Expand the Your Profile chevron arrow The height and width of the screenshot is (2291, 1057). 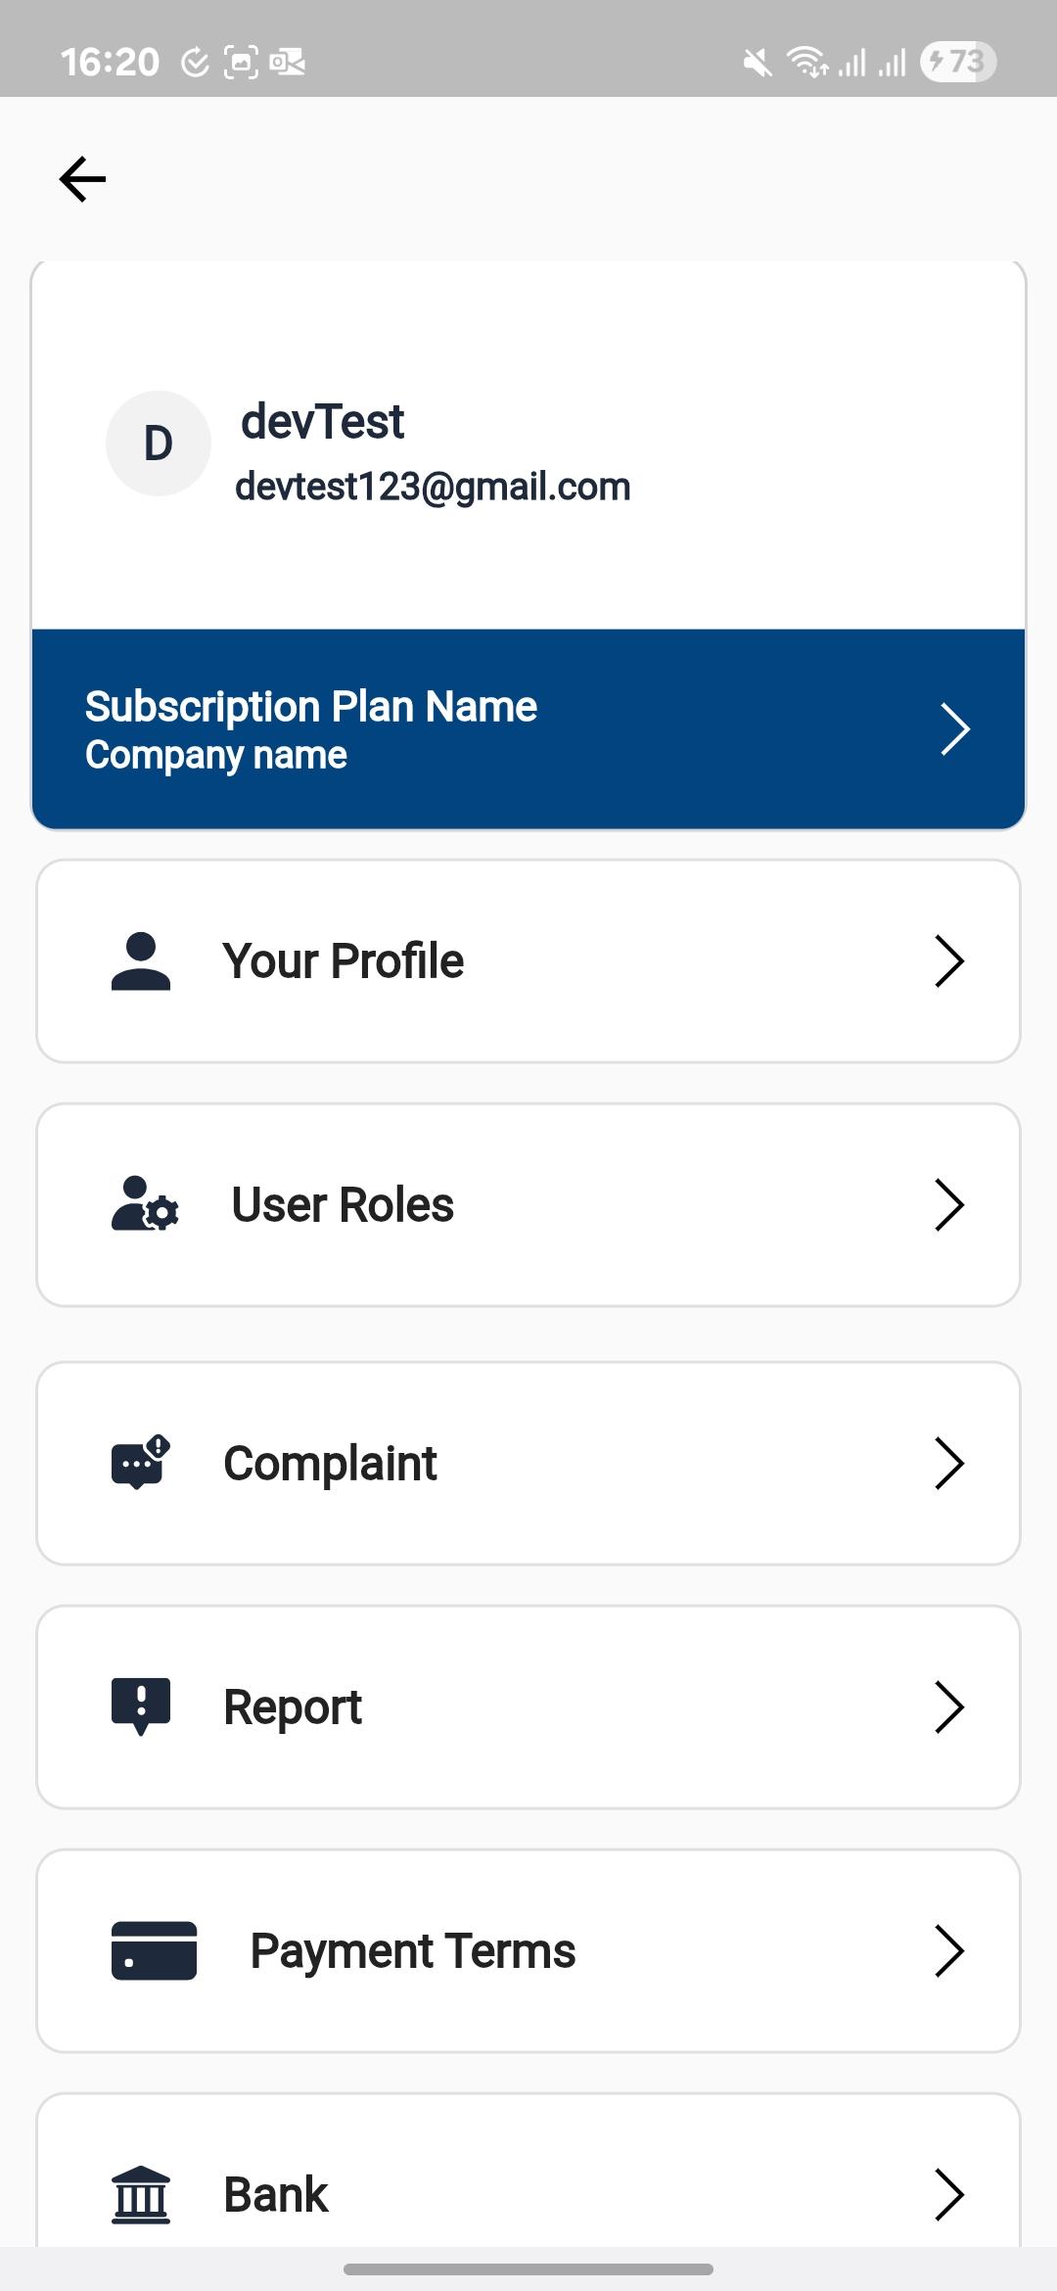[x=949, y=960]
